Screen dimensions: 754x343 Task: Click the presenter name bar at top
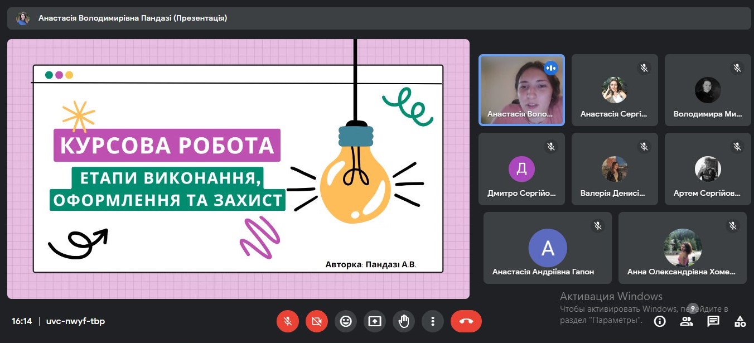pos(133,18)
